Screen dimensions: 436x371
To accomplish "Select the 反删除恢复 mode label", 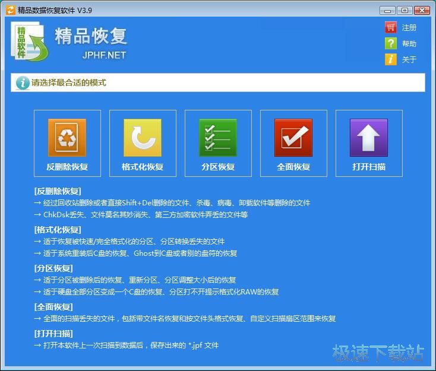I will (x=67, y=167).
